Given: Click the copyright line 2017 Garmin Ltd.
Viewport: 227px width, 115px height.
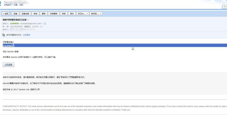Looking at the screenshot, I should [21, 89].
